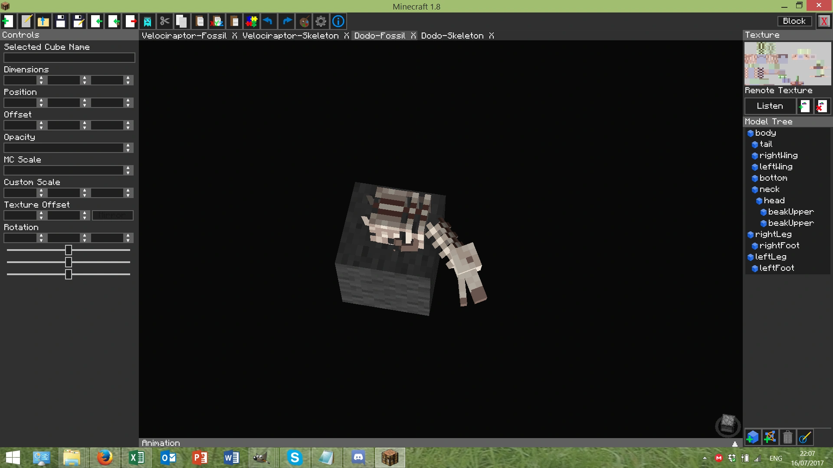
Task: Expand the Animation panel using arrow
Action: click(x=735, y=444)
